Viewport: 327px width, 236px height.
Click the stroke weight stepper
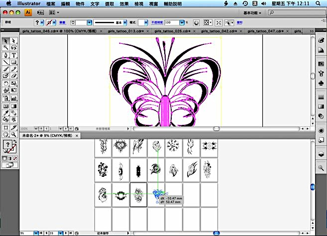tap(73, 22)
